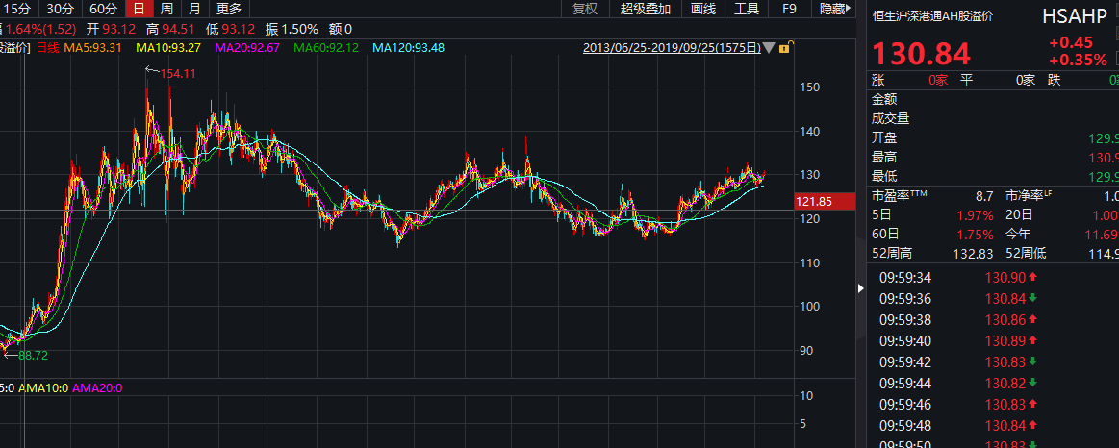Open the date range dropdown triangle
Viewport: 1119px width, 448px height.
769,48
